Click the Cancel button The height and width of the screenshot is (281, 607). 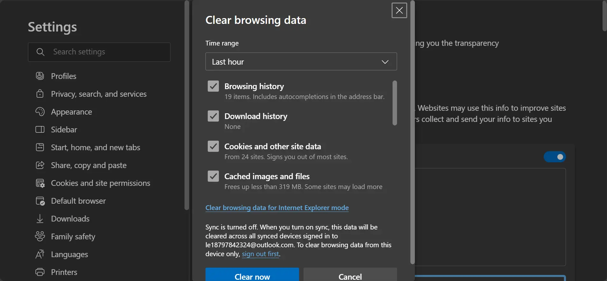tap(350, 275)
